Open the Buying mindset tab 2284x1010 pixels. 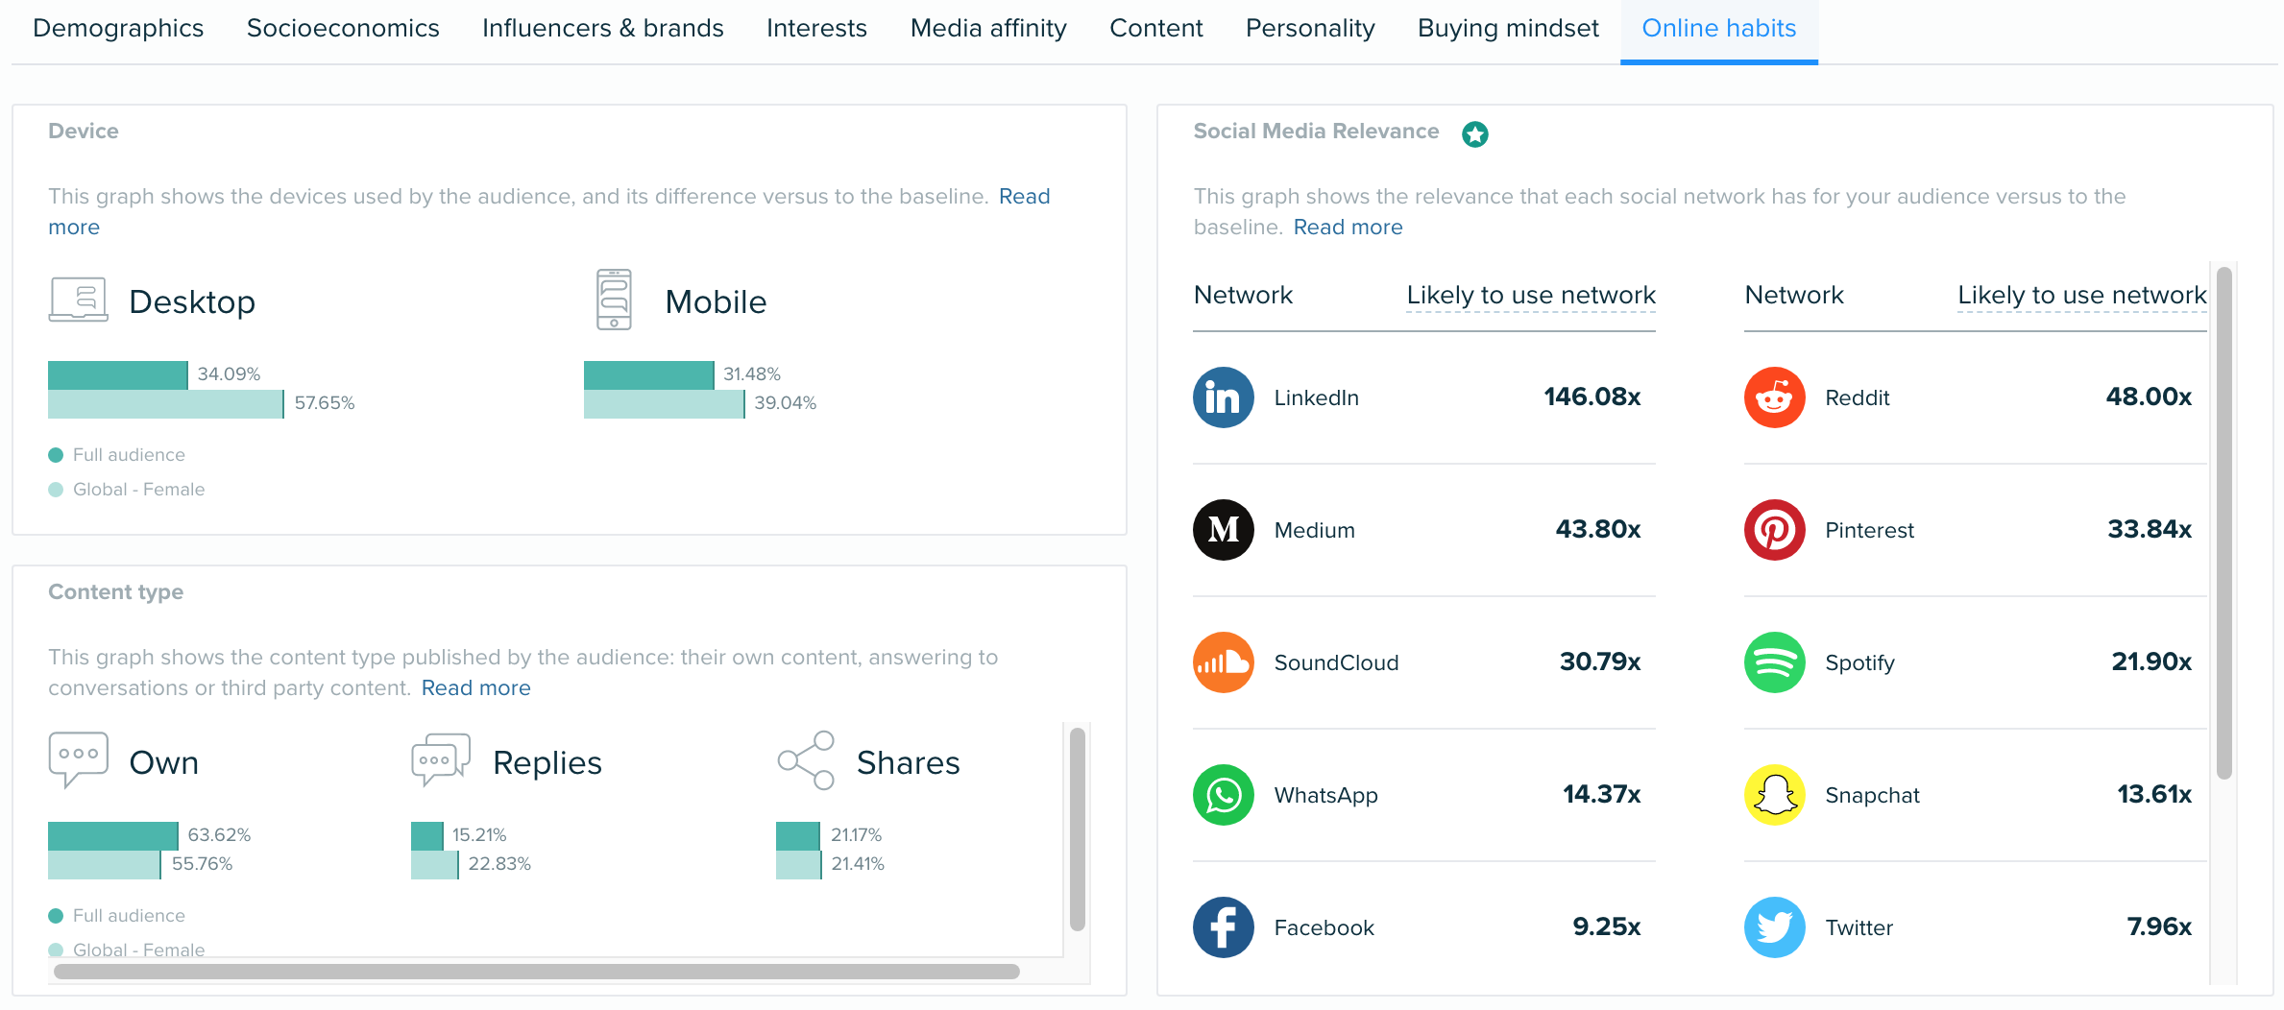1506,28
